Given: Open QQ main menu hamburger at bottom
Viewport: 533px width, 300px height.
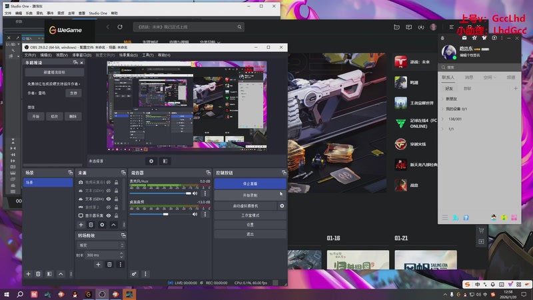Looking at the screenshot, I should click(x=445, y=217).
